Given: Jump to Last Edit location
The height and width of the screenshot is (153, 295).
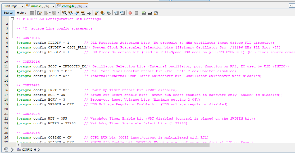Looking at the screenshot, I should point(39,13).
